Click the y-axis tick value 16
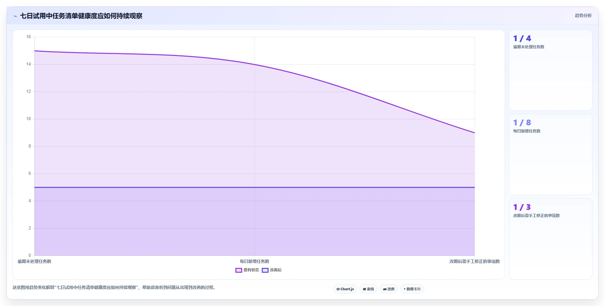Image resolution: width=605 pixels, height=306 pixels. click(x=29, y=37)
